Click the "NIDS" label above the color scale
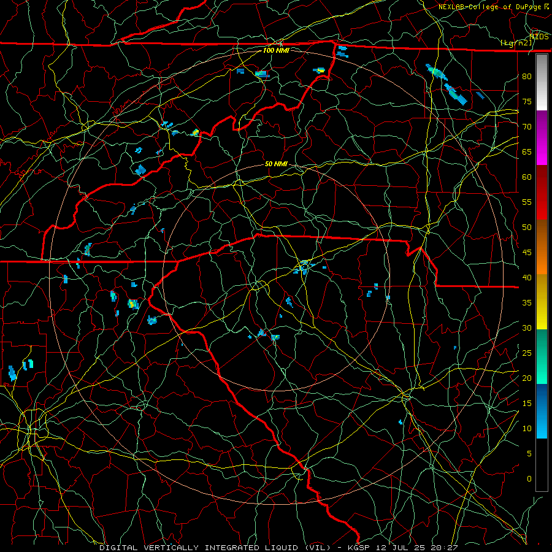 click(539, 37)
